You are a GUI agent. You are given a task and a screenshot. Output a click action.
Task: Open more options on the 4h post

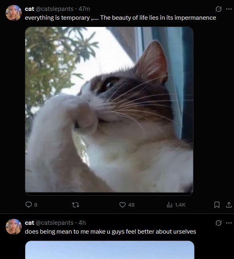(229, 223)
